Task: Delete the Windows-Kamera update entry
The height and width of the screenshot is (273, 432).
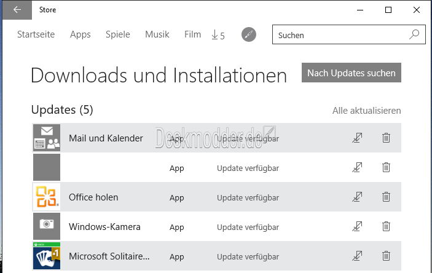Action: pyautogui.click(x=386, y=226)
